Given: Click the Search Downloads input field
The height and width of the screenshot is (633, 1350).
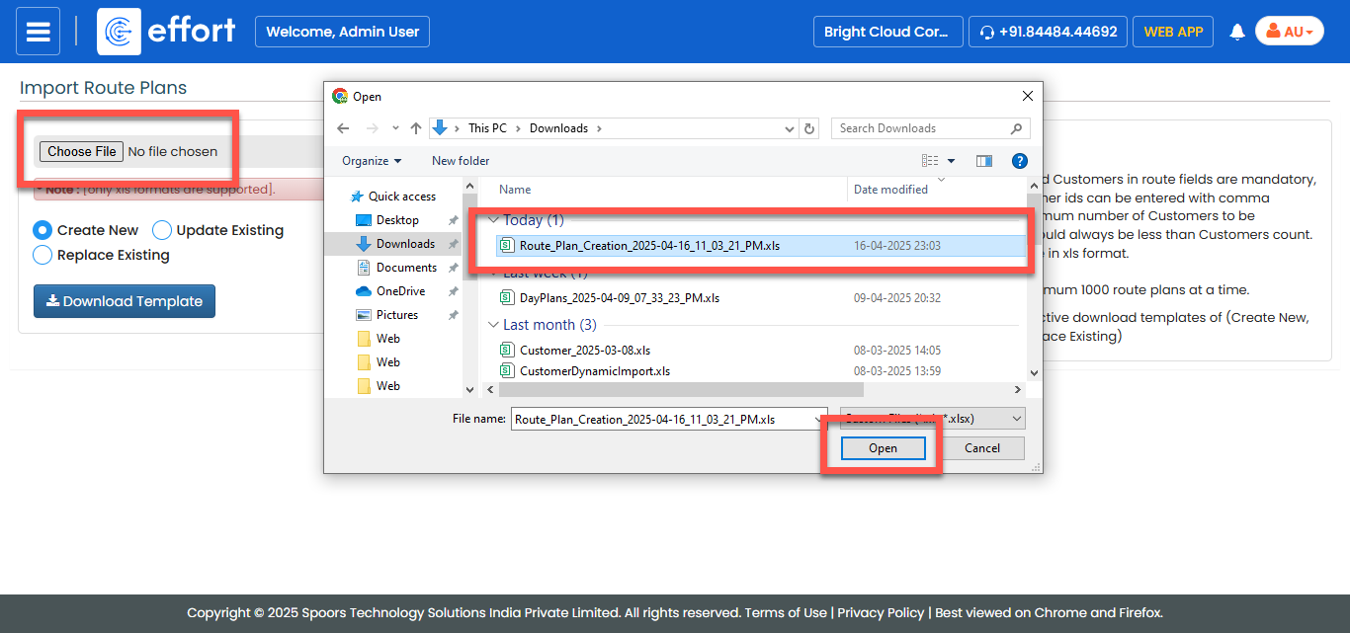Looking at the screenshot, I should pos(919,128).
